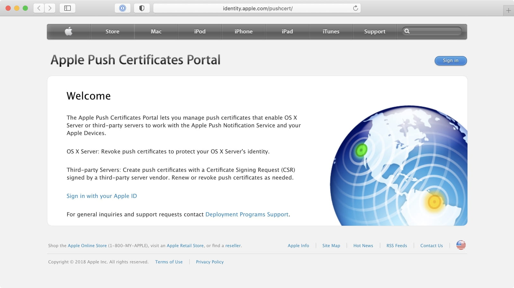
Task: Click the reseller link
Action: (x=233, y=246)
